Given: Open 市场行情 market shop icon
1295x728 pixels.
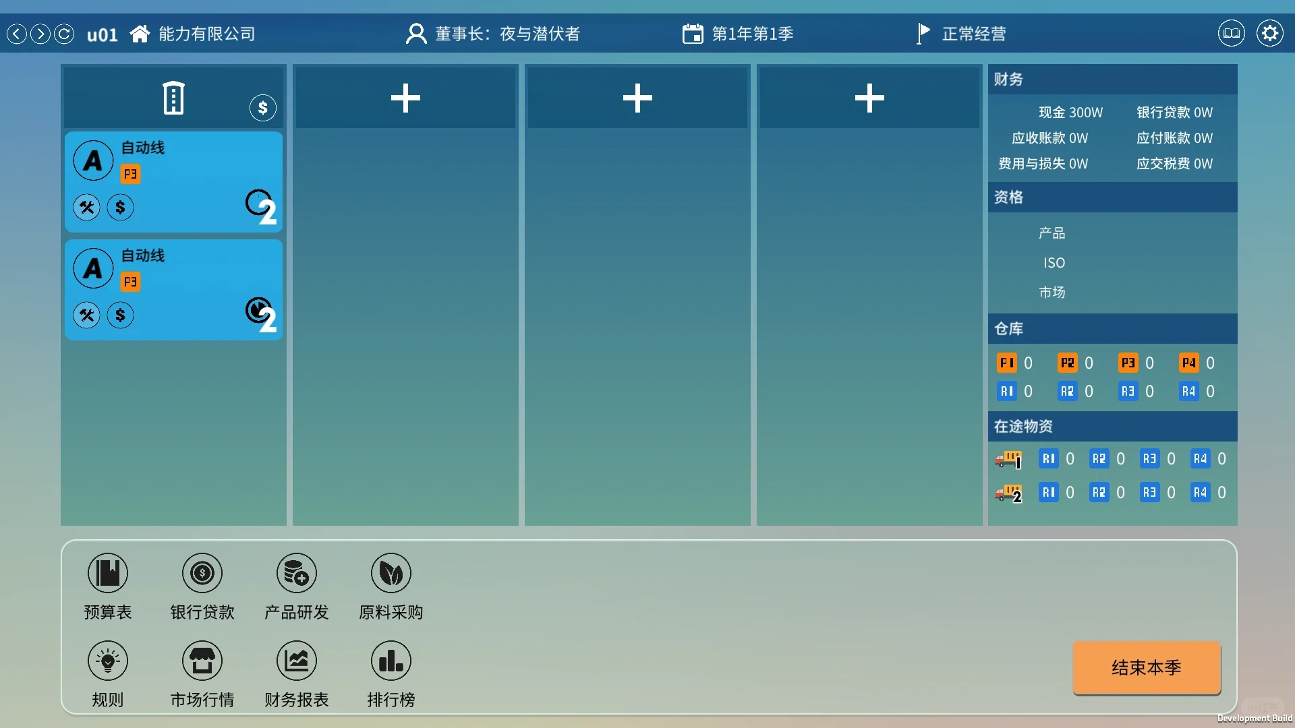Looking at the screenshot, I should click(x=202, y=661).
